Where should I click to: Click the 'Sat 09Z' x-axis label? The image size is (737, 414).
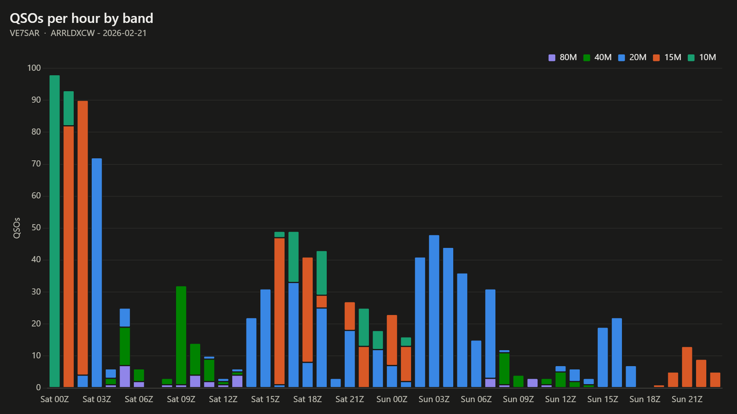pos(181,399)
